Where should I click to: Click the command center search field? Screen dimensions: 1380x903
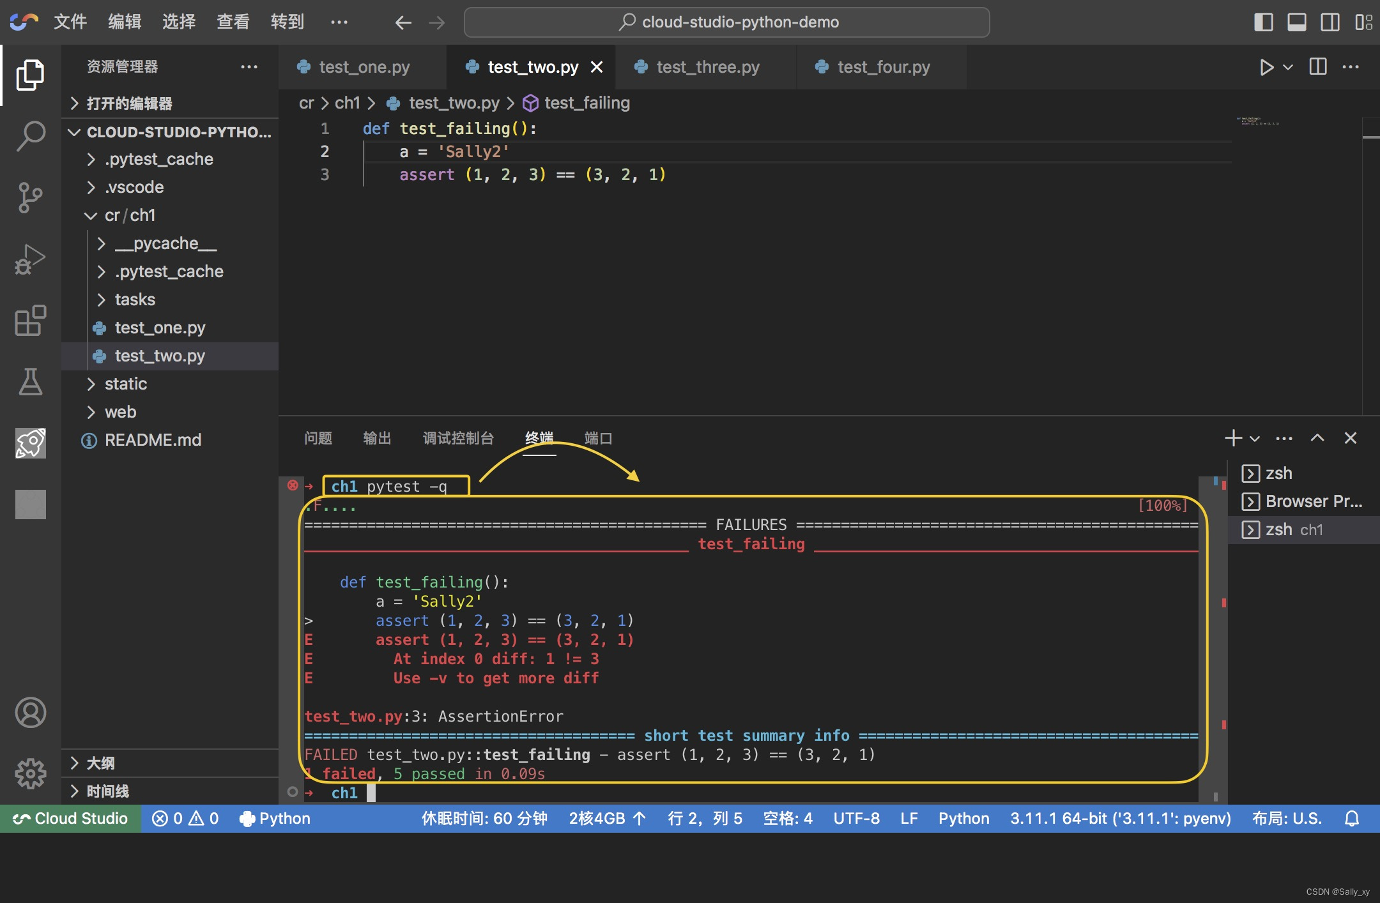pos(727,22)
